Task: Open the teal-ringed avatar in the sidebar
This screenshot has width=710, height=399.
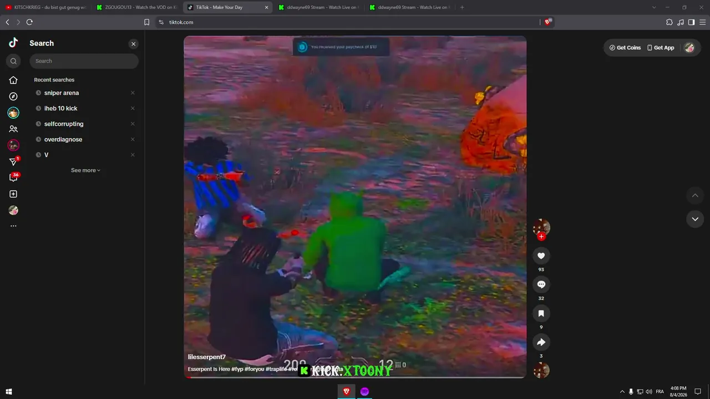Action: [13, 112]
